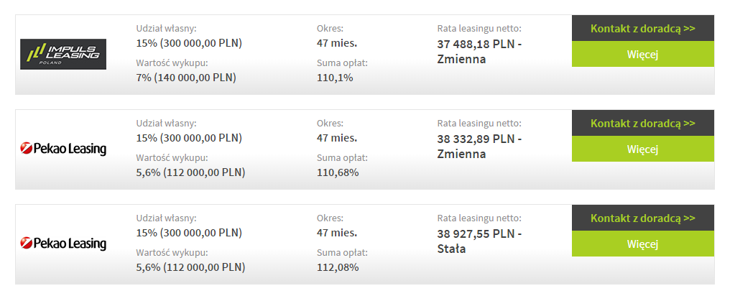735x291 pixels.
Task: Click the Rata leasingu netto label in the Impuls offer
Action: (479, 28)
